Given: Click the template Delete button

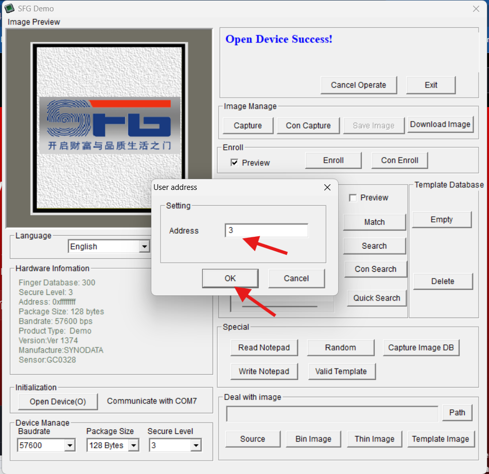Looking at the screenshot, I should coord(443,282).
